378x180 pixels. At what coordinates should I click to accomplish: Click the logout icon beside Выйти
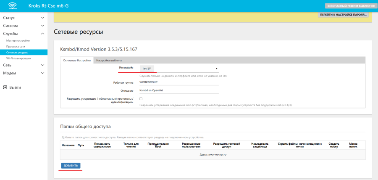click(5, 87)
